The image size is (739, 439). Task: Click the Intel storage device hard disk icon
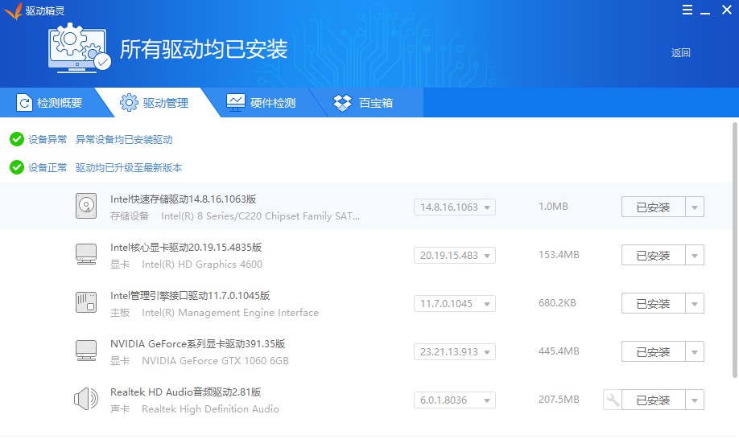coord(86,207)
